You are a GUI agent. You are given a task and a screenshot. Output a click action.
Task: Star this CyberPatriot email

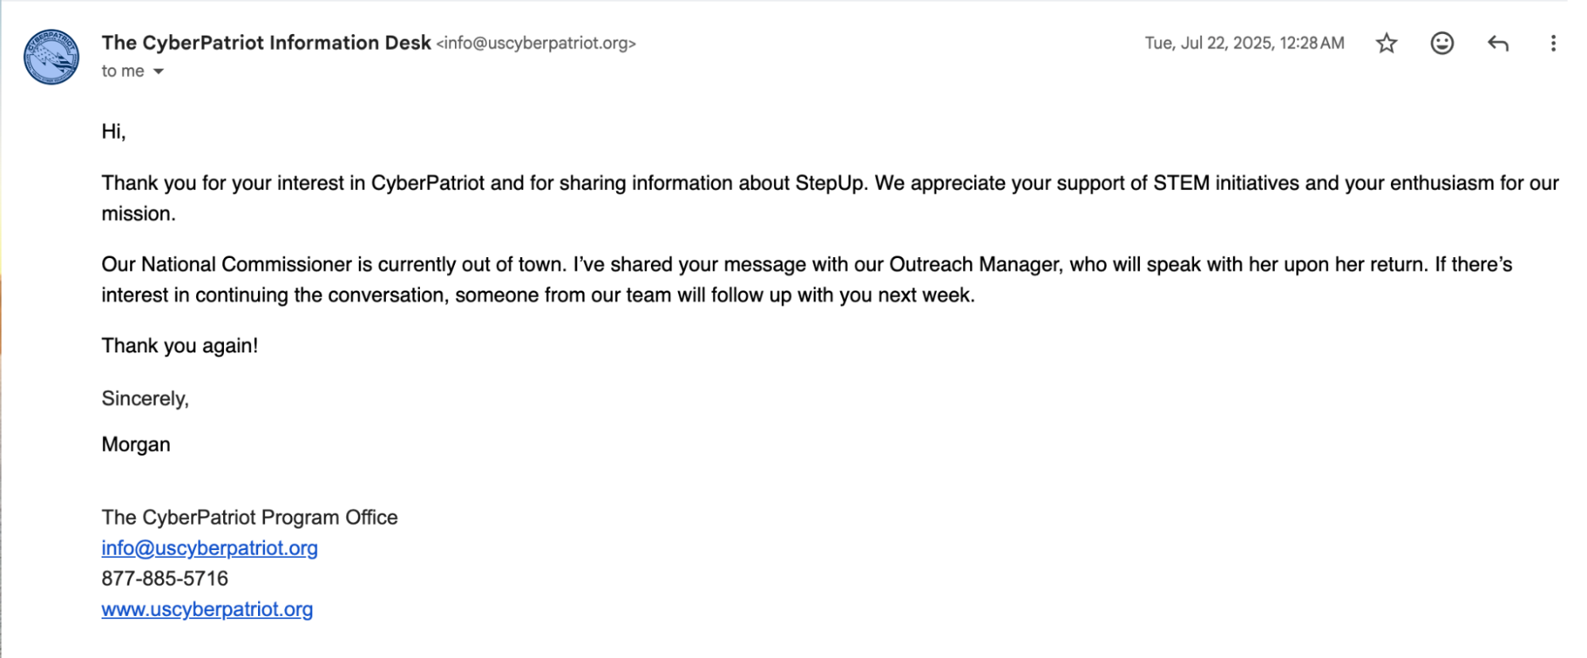1386,43
